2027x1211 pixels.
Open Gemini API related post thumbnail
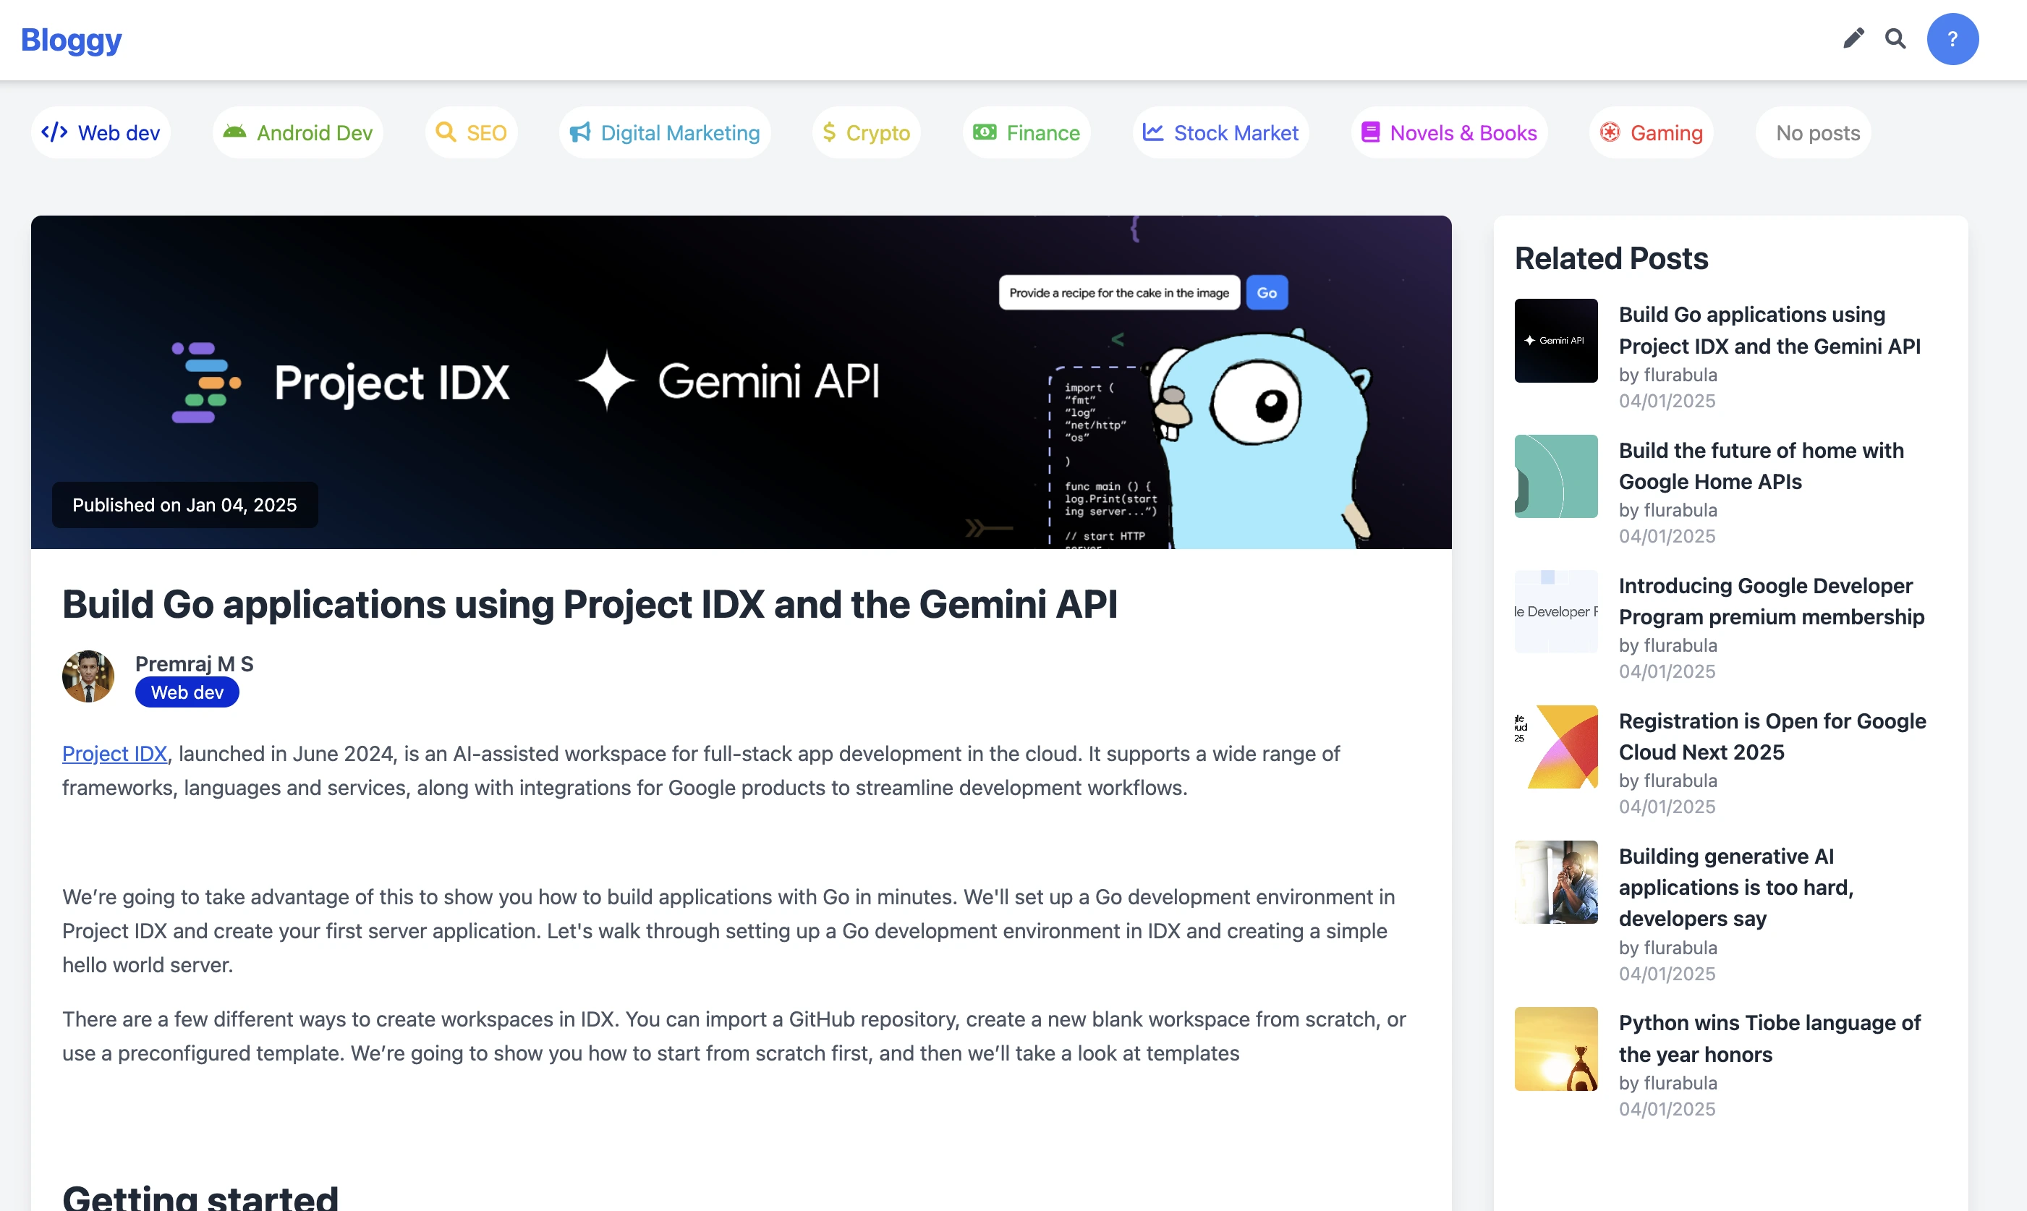pos(1555,340)
